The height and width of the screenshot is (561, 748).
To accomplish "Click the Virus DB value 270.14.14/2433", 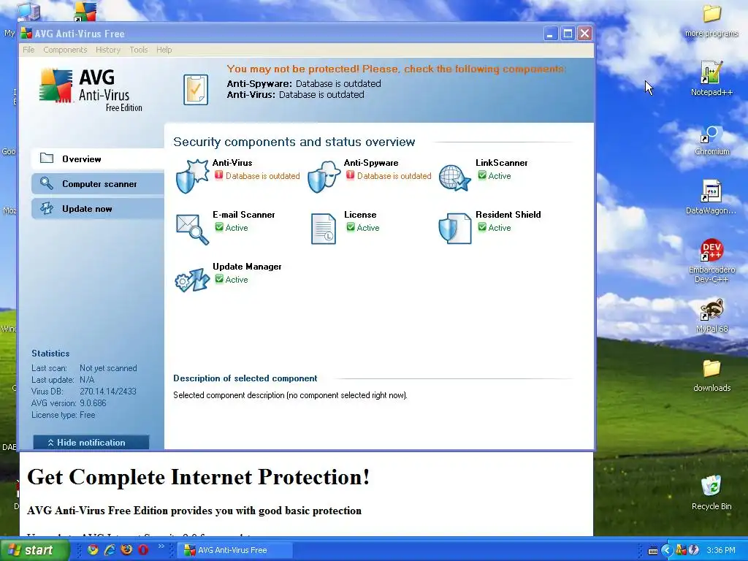I will pyautogui.click(x=108, y=392).
